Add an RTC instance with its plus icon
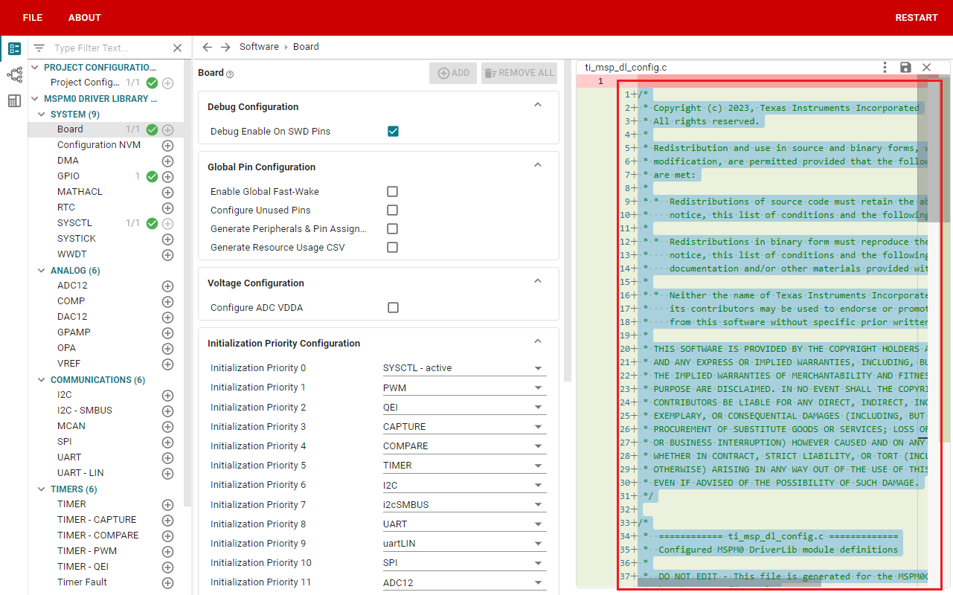The width and height of the screenshot is (953, 595). [x=167, y=208]
